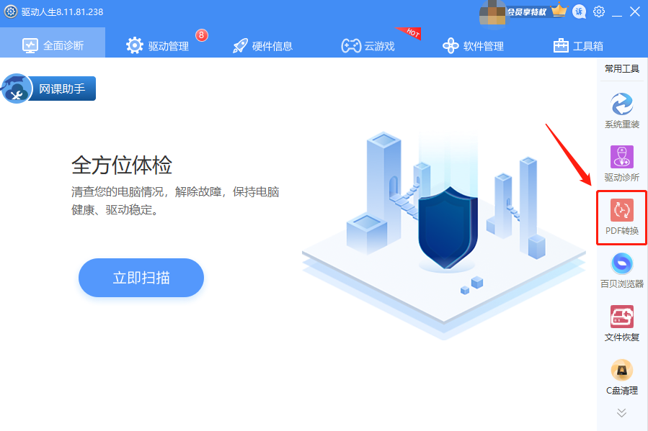648x431 pixels.
Task: Open the settings gear icon
Action: pyautogui.click(x=599, y=12)
